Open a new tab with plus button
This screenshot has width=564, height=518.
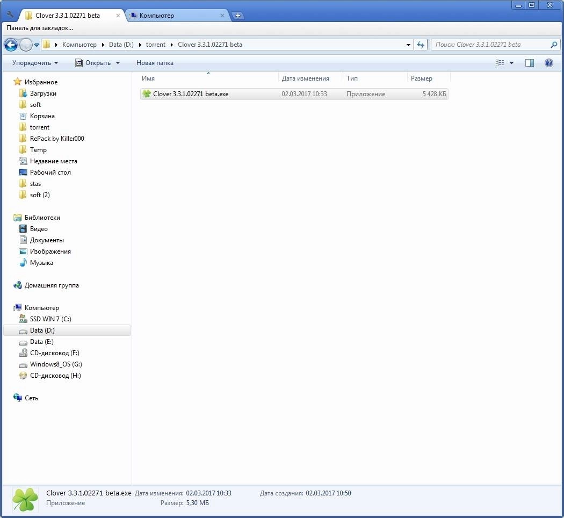pos(238,16)
